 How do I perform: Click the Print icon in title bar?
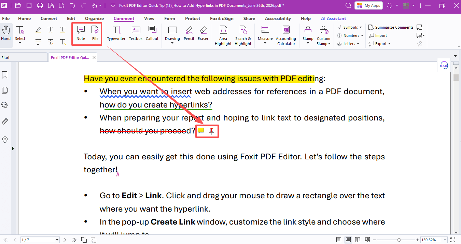click(x=40, y=5)
